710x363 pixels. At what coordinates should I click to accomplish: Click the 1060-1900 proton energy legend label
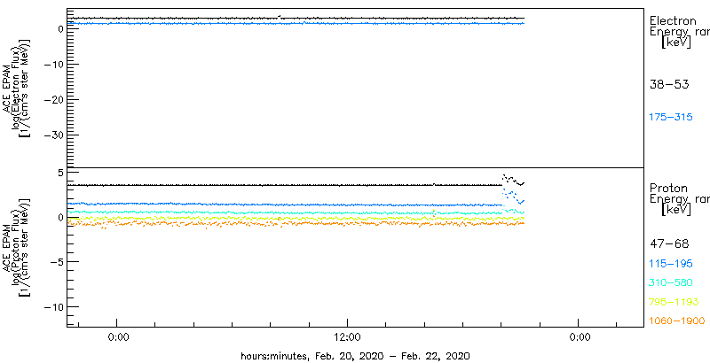coord(677,321)
